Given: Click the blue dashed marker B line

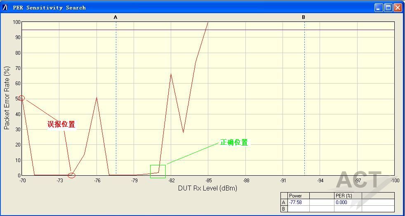Looking at the screenshot, I should (304, 103).
